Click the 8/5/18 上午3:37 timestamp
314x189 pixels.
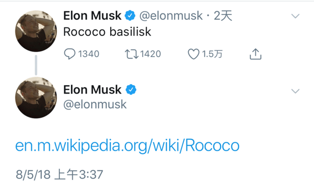tap(59, 175)
